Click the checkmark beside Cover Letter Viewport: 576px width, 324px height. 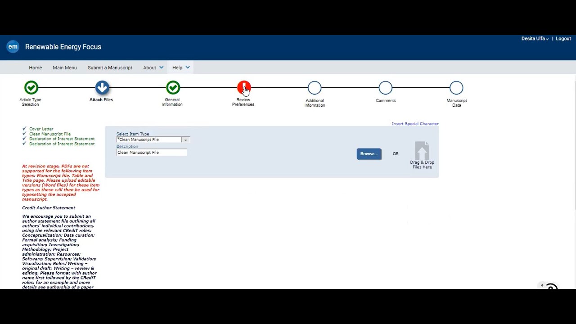pyautogui.click(x=24, y=129)
